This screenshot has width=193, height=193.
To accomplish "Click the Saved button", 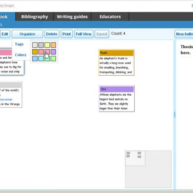I will (x=102, y=34).
